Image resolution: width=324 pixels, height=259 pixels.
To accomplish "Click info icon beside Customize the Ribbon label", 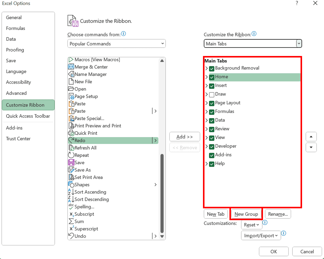I will coord(254,34).
